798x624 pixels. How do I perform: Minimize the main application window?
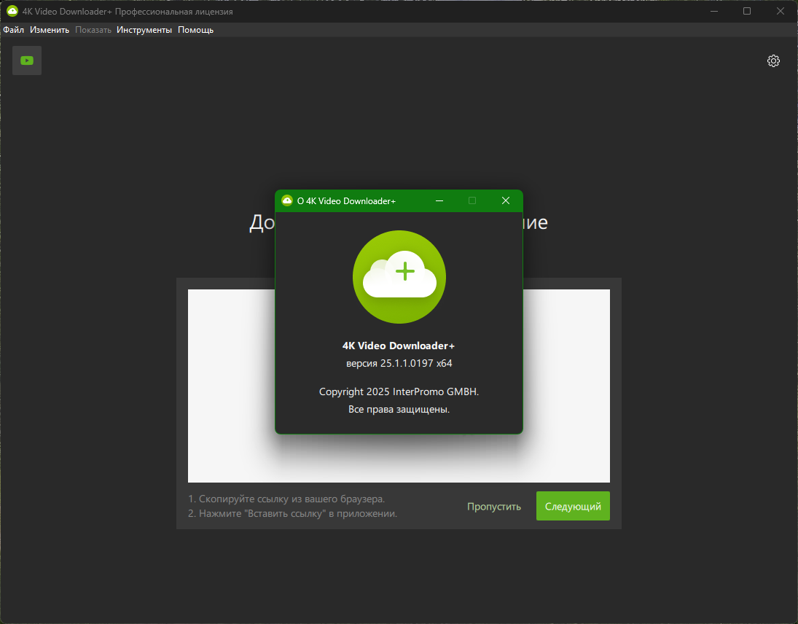pyautogui.click(x=714, y=11)
